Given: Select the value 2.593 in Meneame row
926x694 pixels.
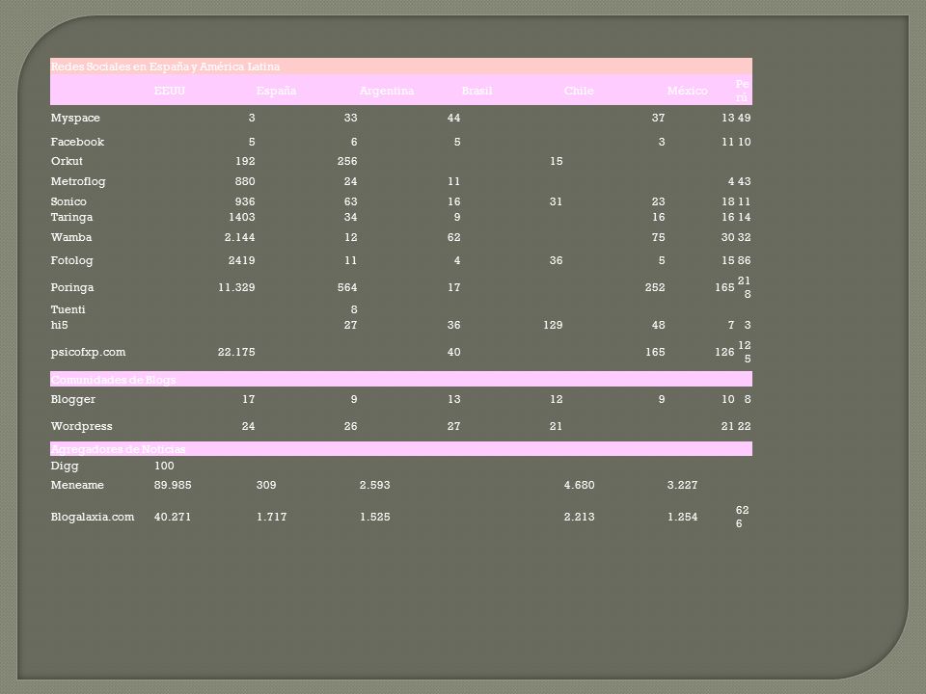Looking at the screenshot, I should [375, 485].
